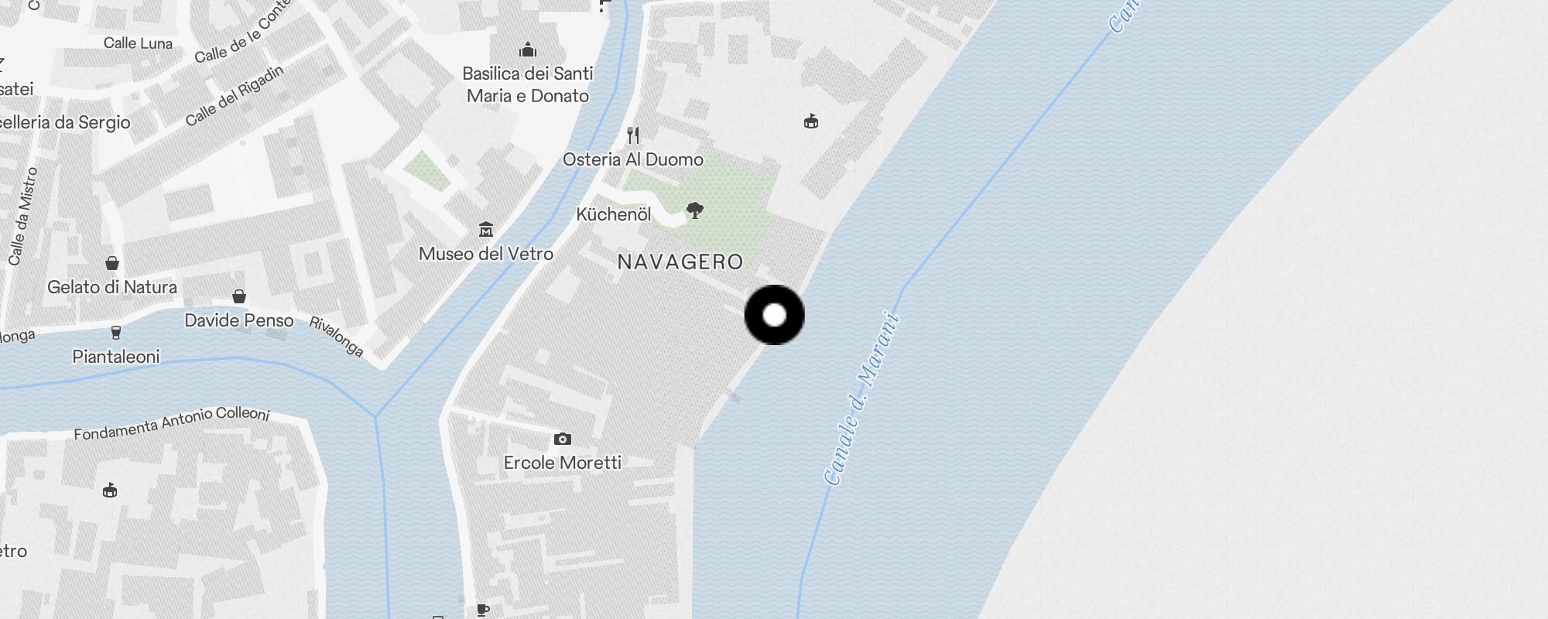The width and height of the screenshot is (1548, 619).
Task: Select the Fondamenta Antonio Colleoni street label
Action: tap(172, 422)
